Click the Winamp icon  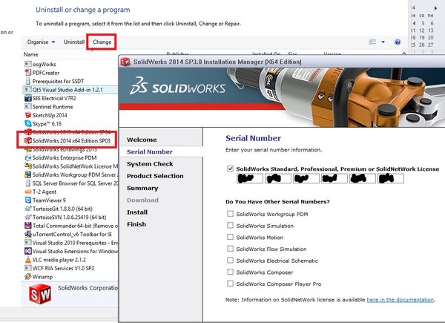28,277
